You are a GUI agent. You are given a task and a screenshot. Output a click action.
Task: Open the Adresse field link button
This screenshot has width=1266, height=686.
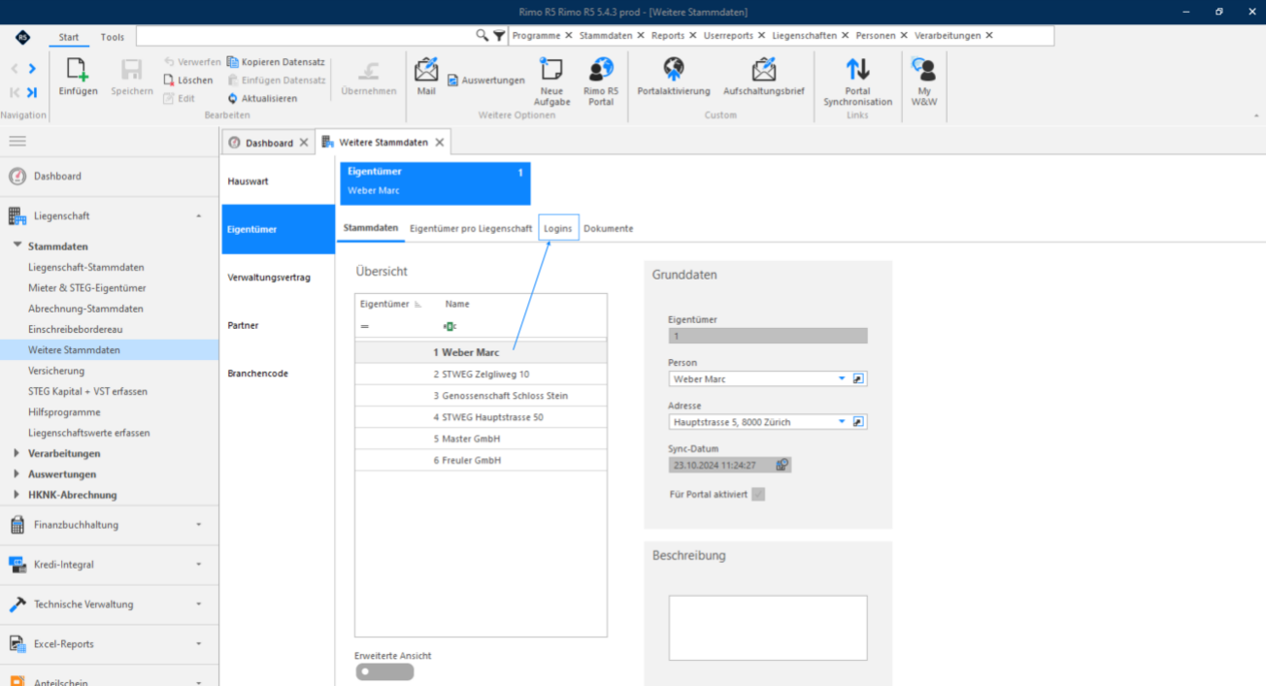coord(858,422)
